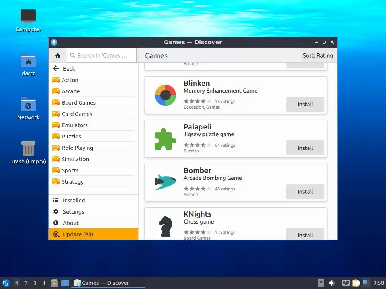Open the About page
The height and width of the screenshot is (289, 386).
pos(93,223)
